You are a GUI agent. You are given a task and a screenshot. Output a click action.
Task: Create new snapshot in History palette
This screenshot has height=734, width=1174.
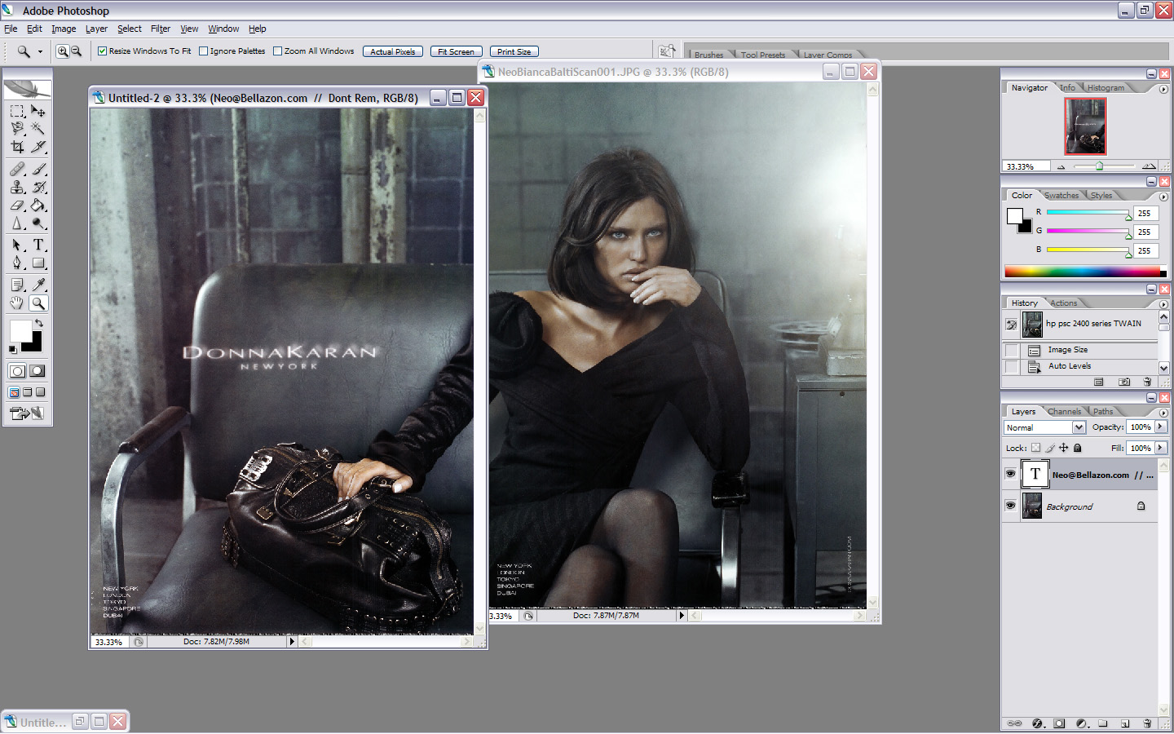click(x=1124, y=382)
